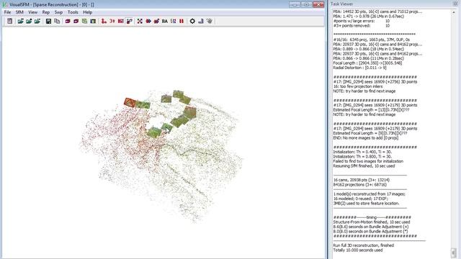The width and height of the screenshot is (461, 259).
Task: Click Task Viewer scrollbar up arrow
Action: [x=454, y=12]
